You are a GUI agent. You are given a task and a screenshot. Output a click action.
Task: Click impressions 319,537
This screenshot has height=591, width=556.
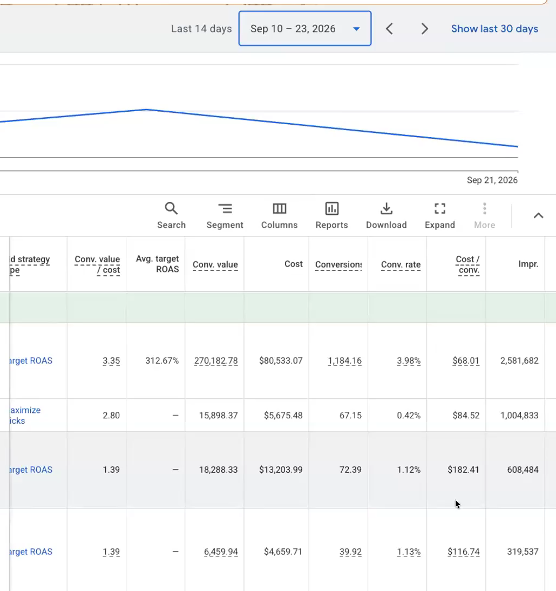tap(523, 552)
